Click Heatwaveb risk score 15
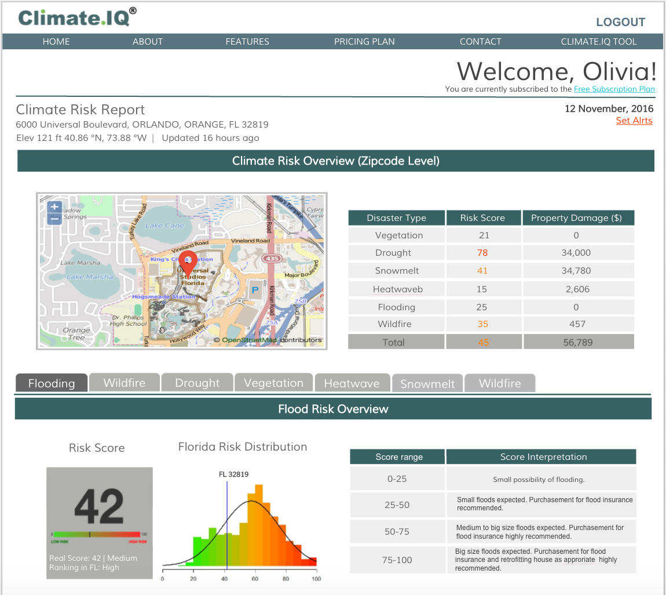666x595 pixels. tap(482, 289)
